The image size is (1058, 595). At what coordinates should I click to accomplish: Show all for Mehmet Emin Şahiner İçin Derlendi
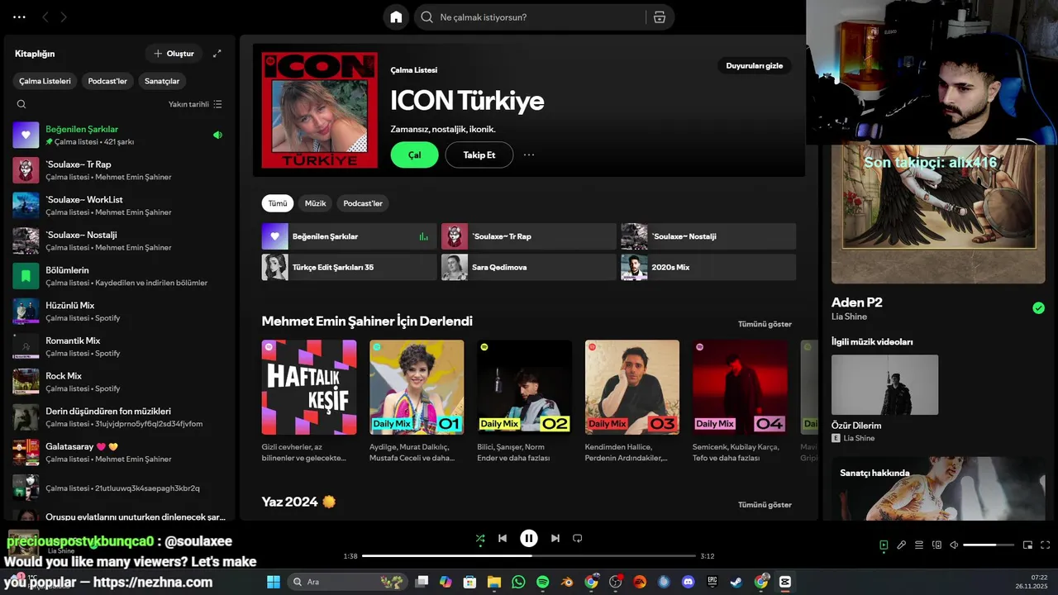pyautogui.click(x=765, y=324)
